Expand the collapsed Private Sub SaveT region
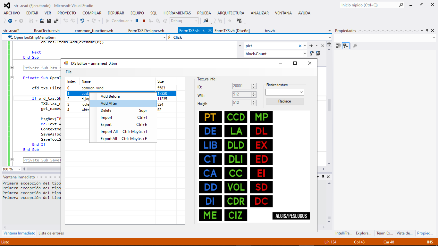The height and width of the screenshot is (246, 438). coord(12,160)
